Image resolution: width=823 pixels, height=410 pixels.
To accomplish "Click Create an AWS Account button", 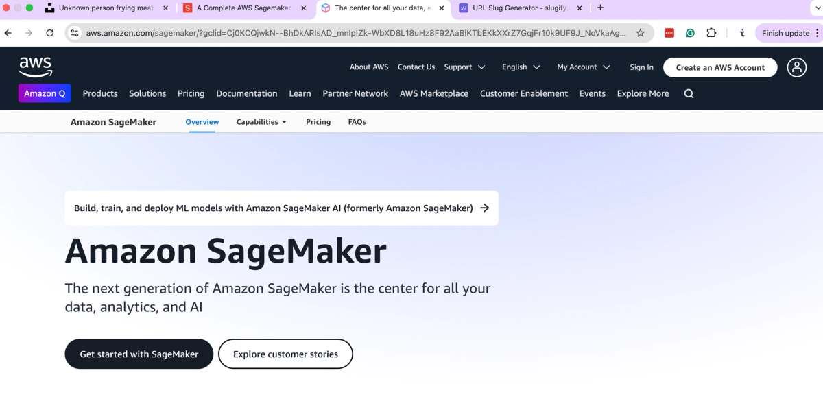I will (x=719, y=67).
